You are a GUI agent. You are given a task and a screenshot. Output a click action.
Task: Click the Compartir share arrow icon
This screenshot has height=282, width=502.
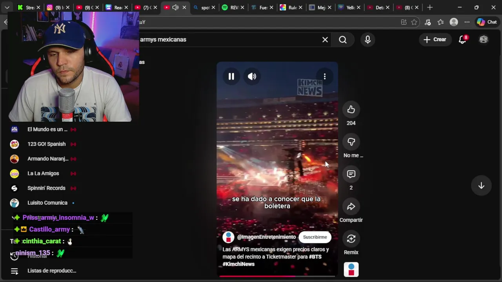351,206
